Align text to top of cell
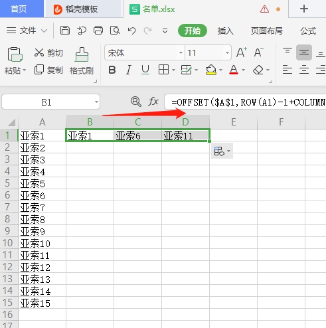 pyautogui.click(x=287, y=51)
